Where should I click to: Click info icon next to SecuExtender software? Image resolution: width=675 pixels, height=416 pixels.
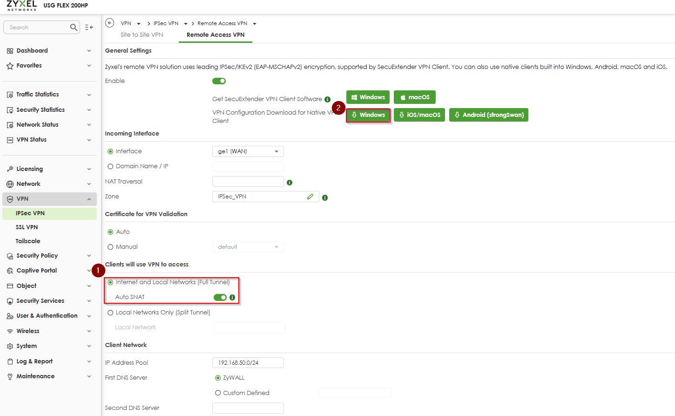tap(327, 99)
